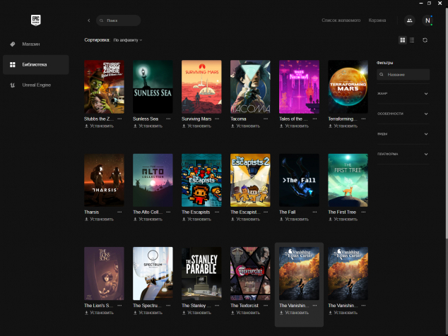Install The Fall via Установить
The height and width of the screenshot is (336, 448).
click(x=294, y=220)
